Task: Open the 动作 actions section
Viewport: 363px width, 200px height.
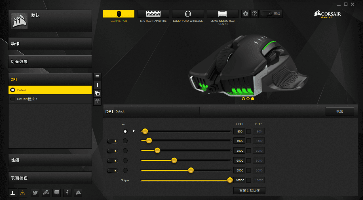Action: point(50,44)
